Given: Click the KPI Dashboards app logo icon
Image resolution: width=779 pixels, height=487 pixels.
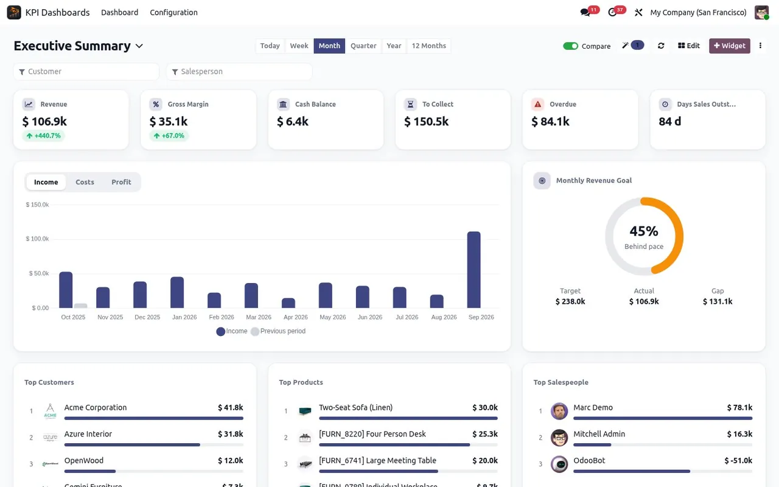Looking at the screenshot, I should point(14,12).
